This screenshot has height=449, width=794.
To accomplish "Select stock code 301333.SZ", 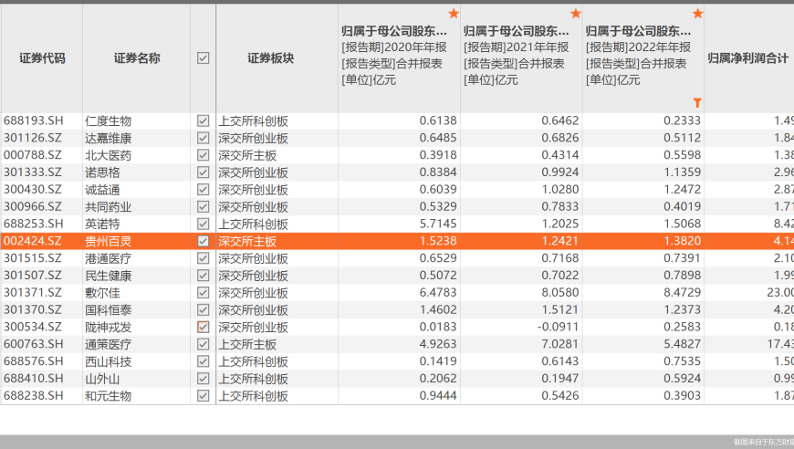I will (x=33, y=172).
